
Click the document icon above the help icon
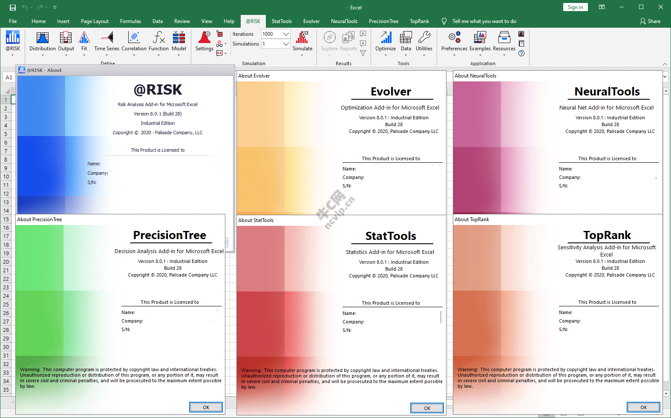point(521,43)
